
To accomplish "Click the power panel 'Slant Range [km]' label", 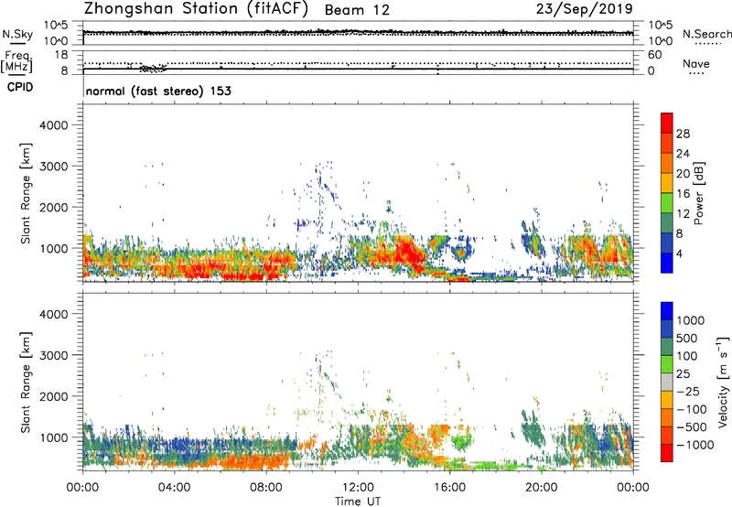I will pos(26,193).
